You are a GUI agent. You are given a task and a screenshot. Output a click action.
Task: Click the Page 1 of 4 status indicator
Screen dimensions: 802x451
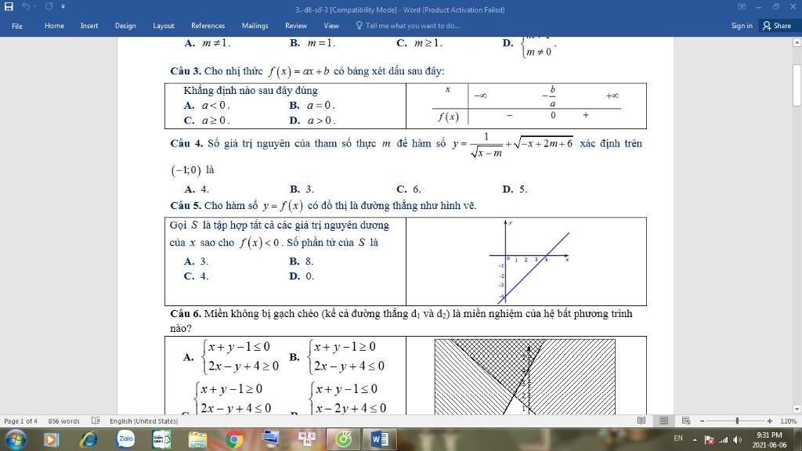pos(20,420)
